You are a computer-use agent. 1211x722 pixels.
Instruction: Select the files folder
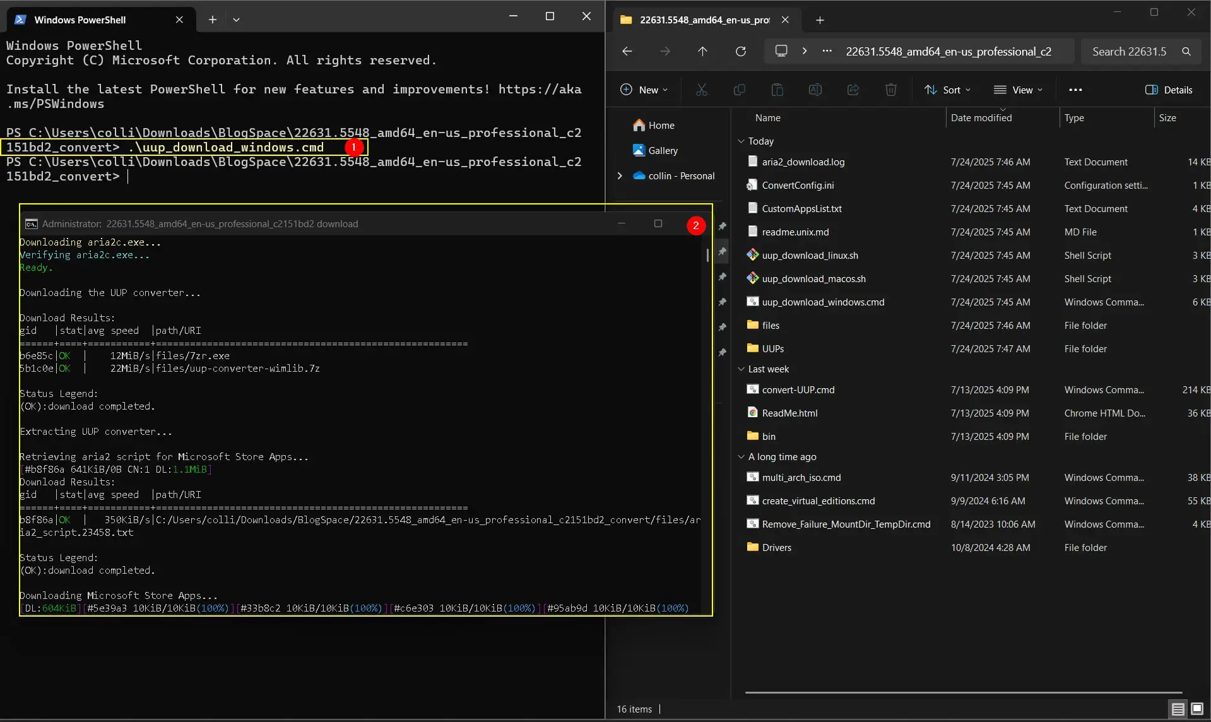771,325
